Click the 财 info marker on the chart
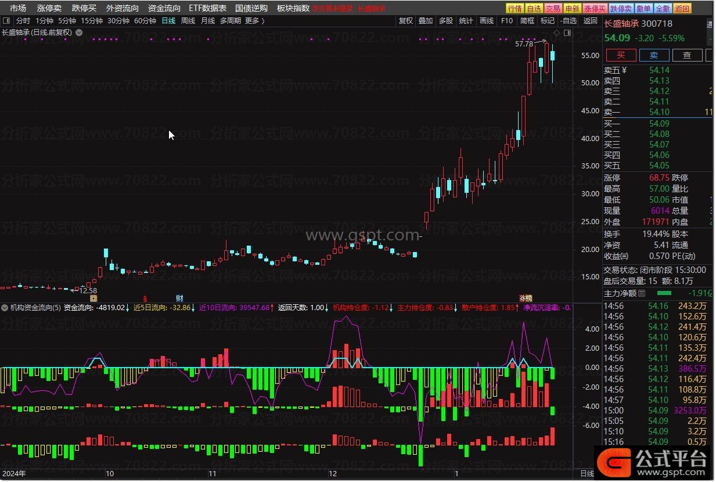 [x=179, y=297]
